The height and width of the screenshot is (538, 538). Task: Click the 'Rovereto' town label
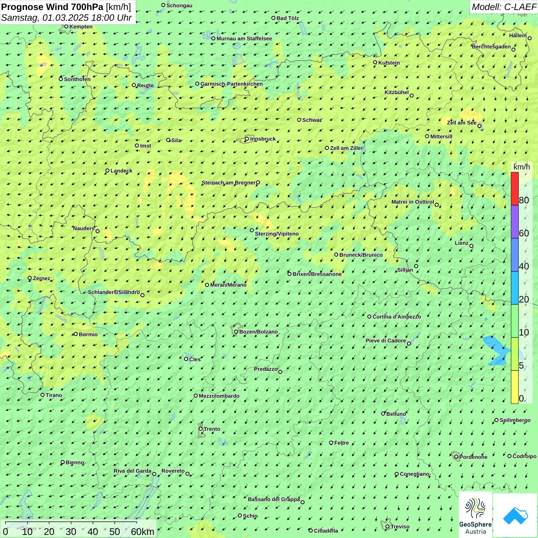pos(173,471)
